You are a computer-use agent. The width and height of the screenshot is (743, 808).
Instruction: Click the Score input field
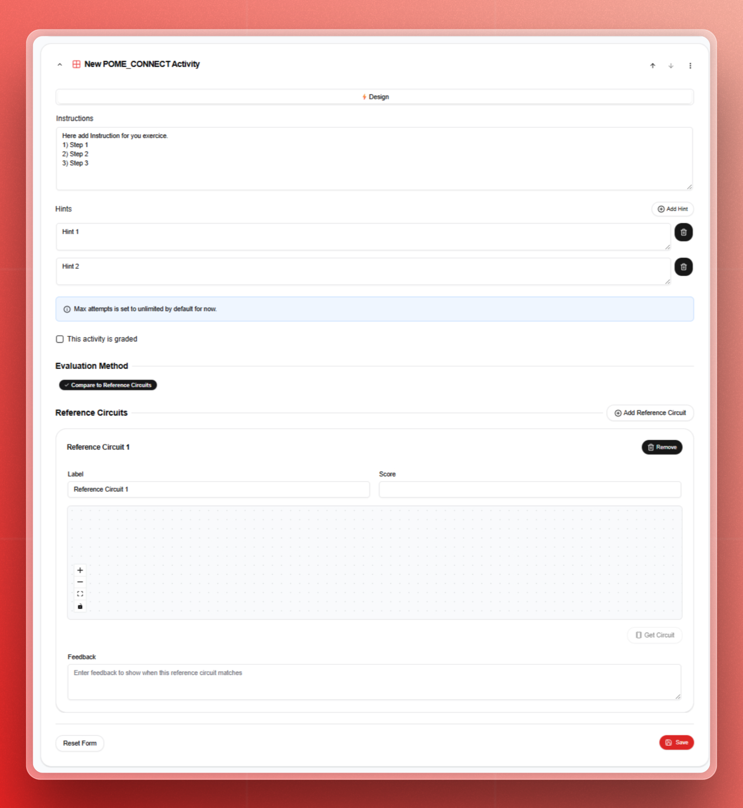(x=530, y=490)
